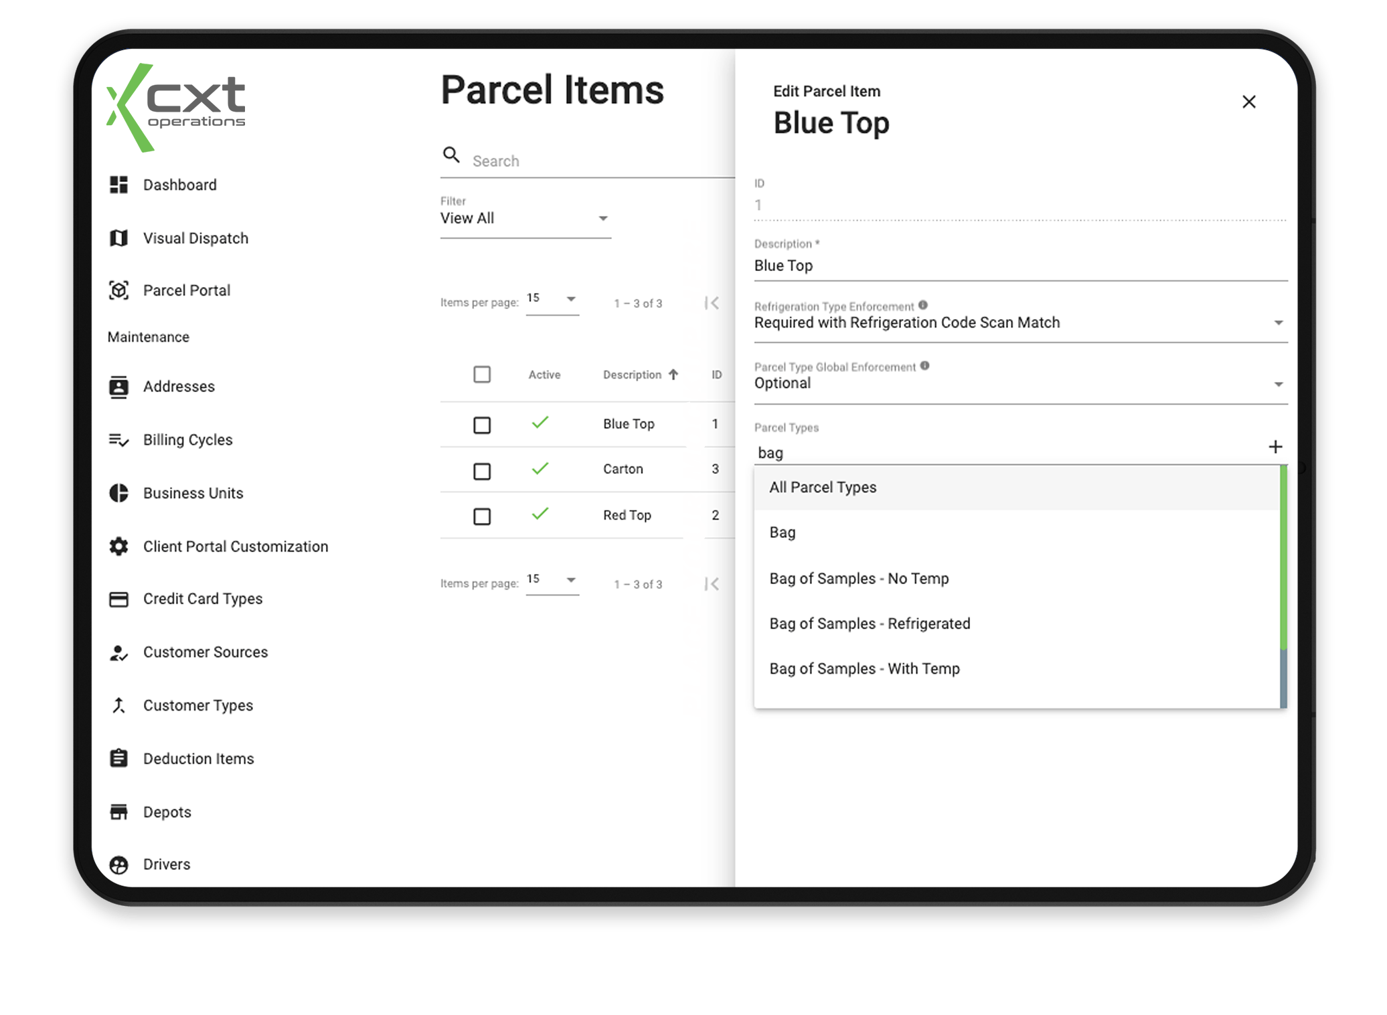Click Blue Top active checkmark
The image size is (1387, 1015).
point(540,422)
